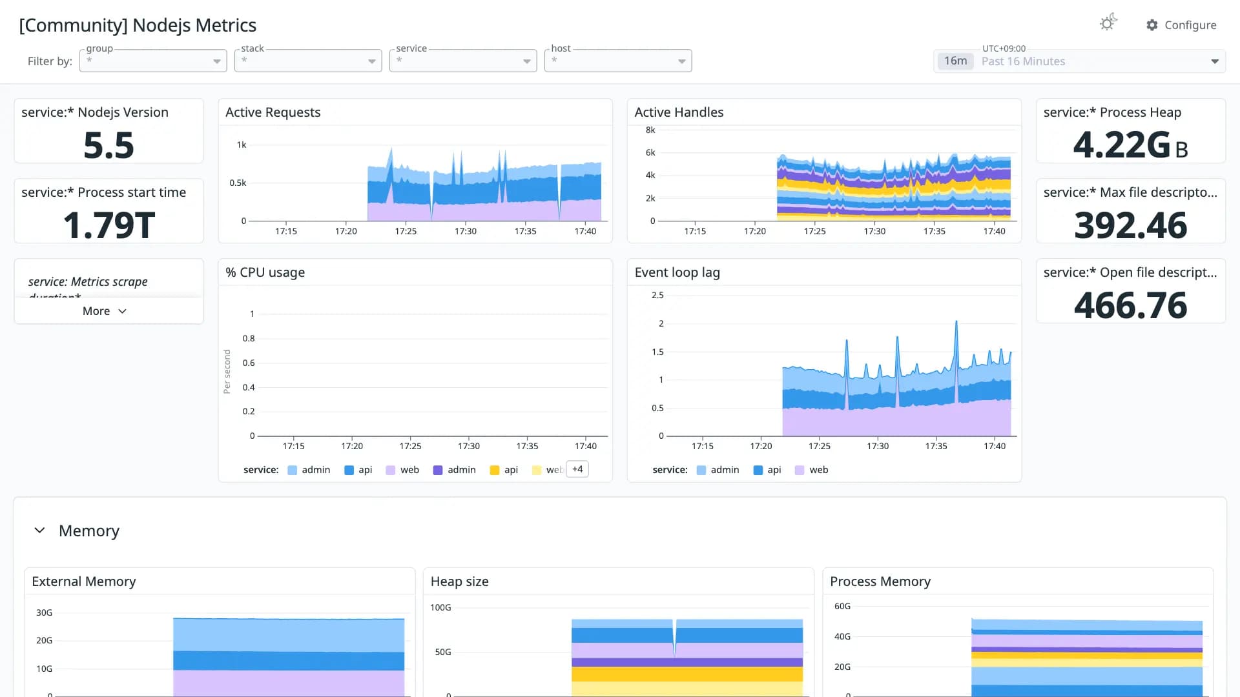Click the yellow api swatch in CPU usage legend
The height and width of the screenshot is (697, 1240).
click(495, 470)
